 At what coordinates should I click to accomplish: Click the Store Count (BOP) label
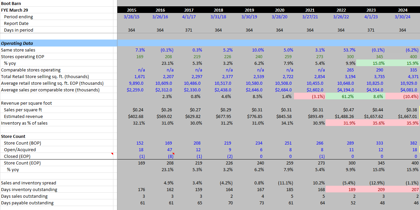(x=22, y=143)
